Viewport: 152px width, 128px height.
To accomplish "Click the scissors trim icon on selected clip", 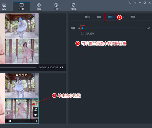I will point(36,110).
